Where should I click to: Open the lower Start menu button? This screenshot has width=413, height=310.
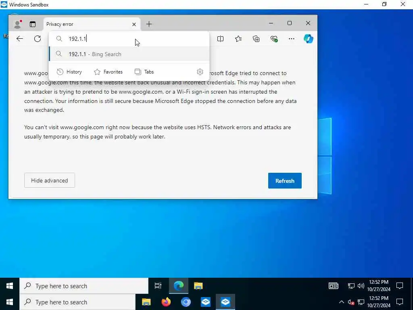pyautogui.click(x=10, y=302)
